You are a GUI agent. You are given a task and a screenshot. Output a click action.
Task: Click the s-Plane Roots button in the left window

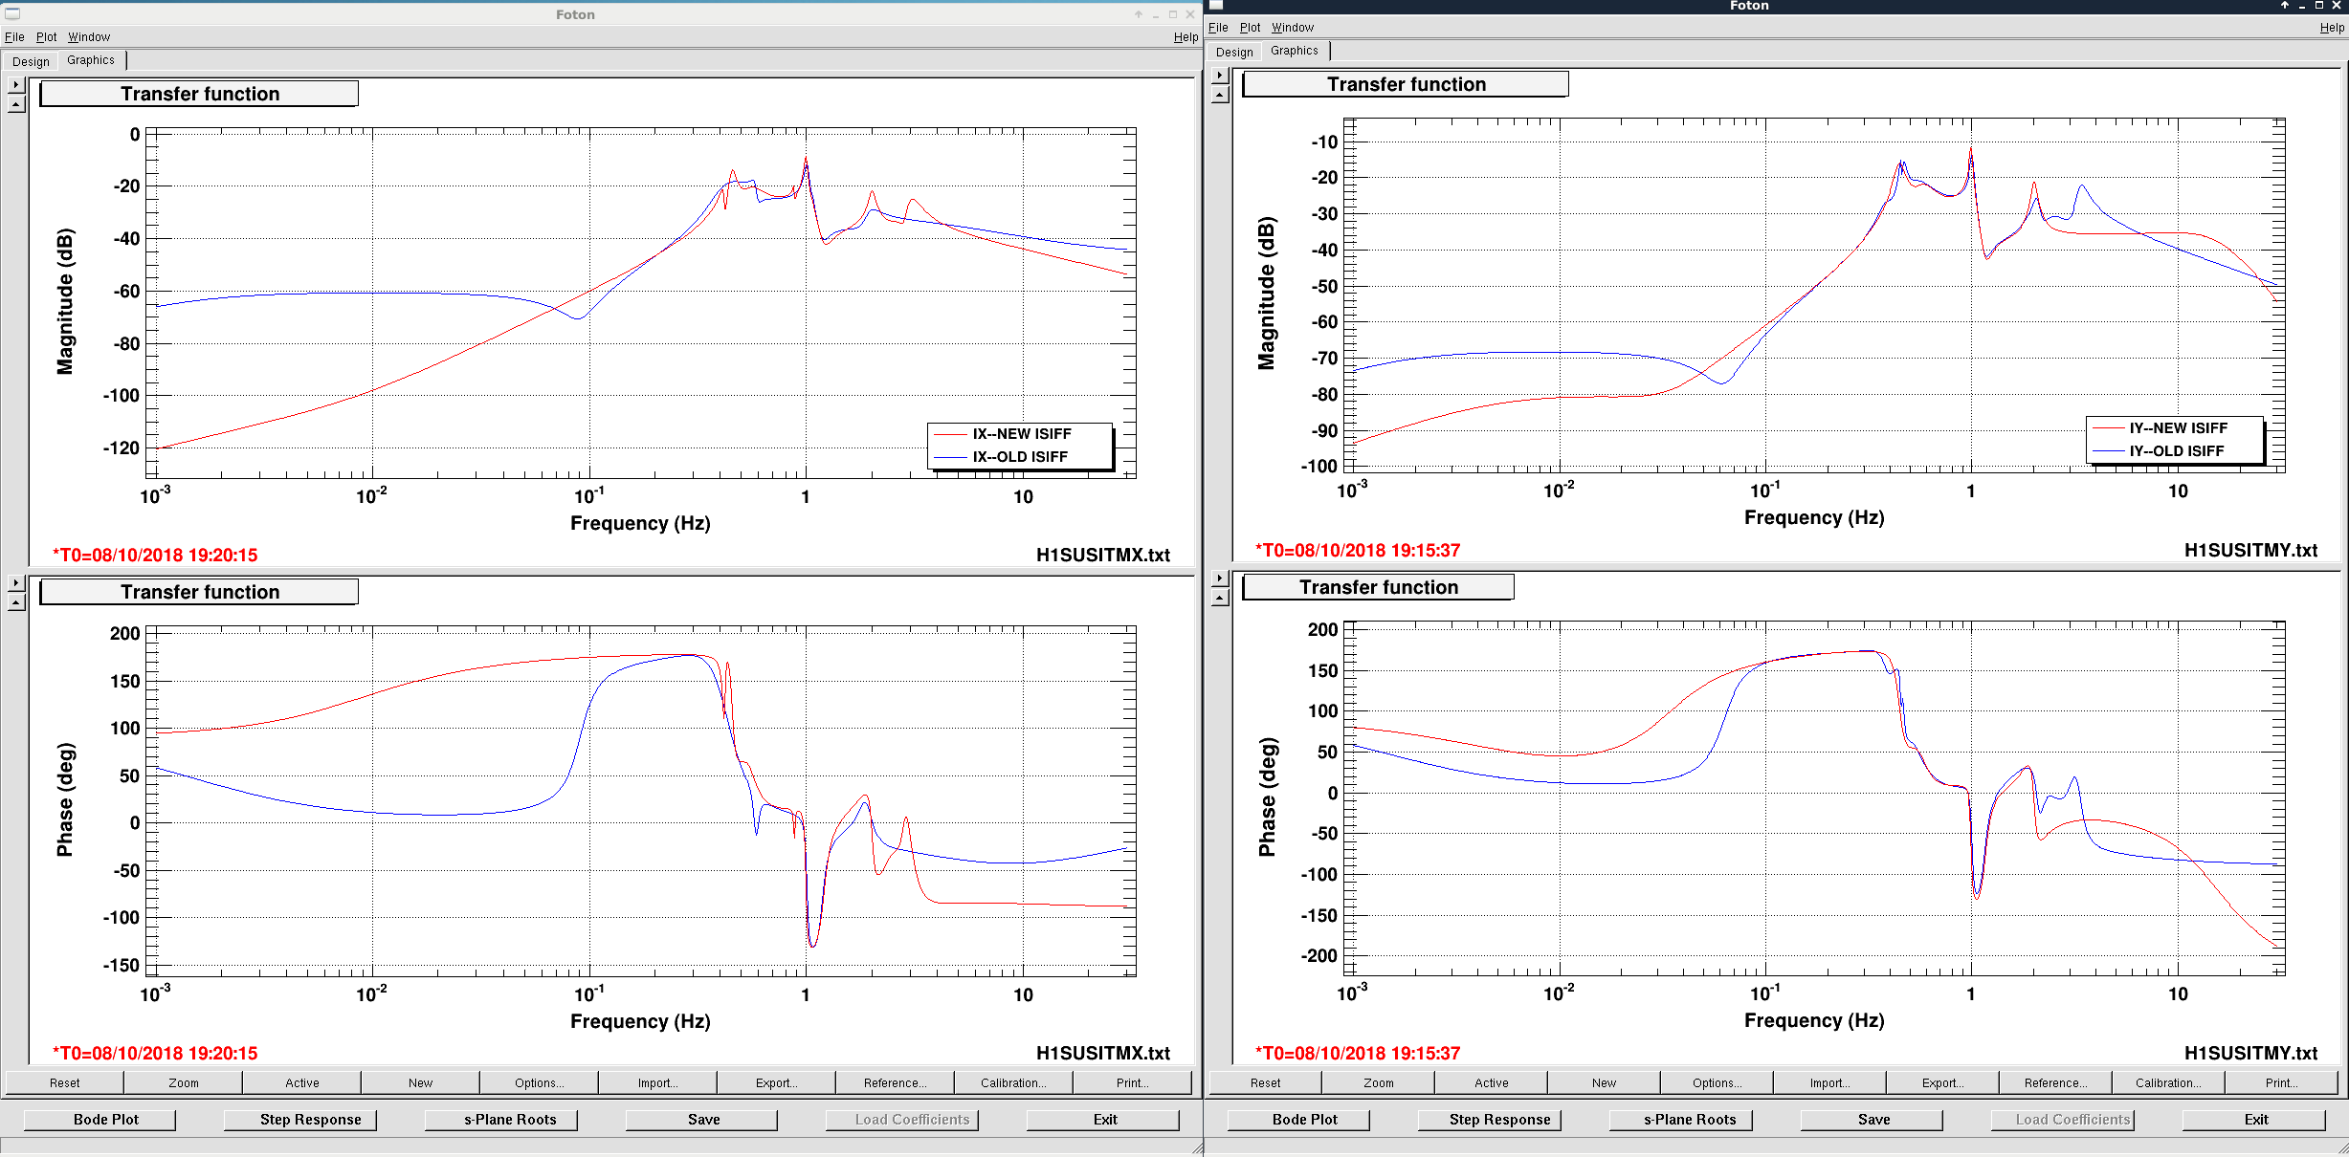(x=510, y=1119)
